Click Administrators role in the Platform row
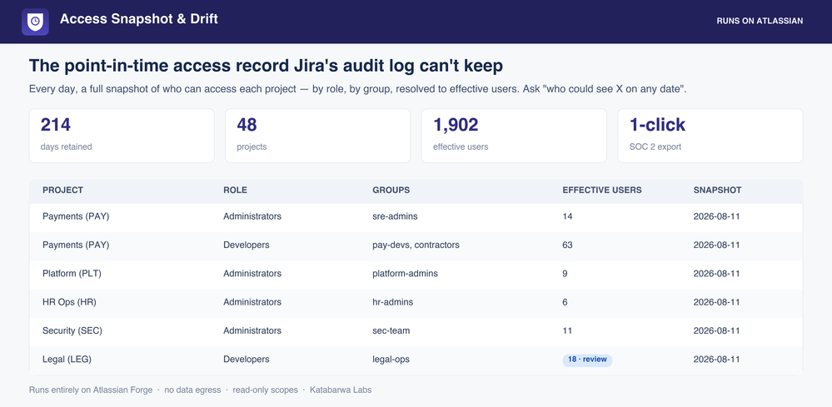Screen dimensions: 832x407 pos(252,274)
